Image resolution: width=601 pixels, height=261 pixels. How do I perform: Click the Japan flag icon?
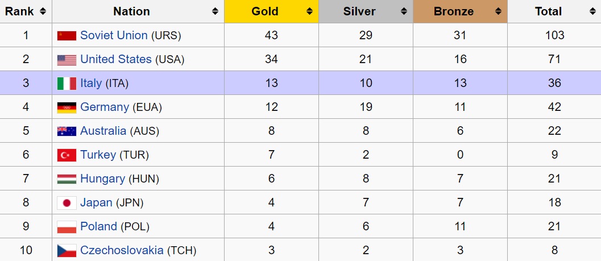point(67,203)
